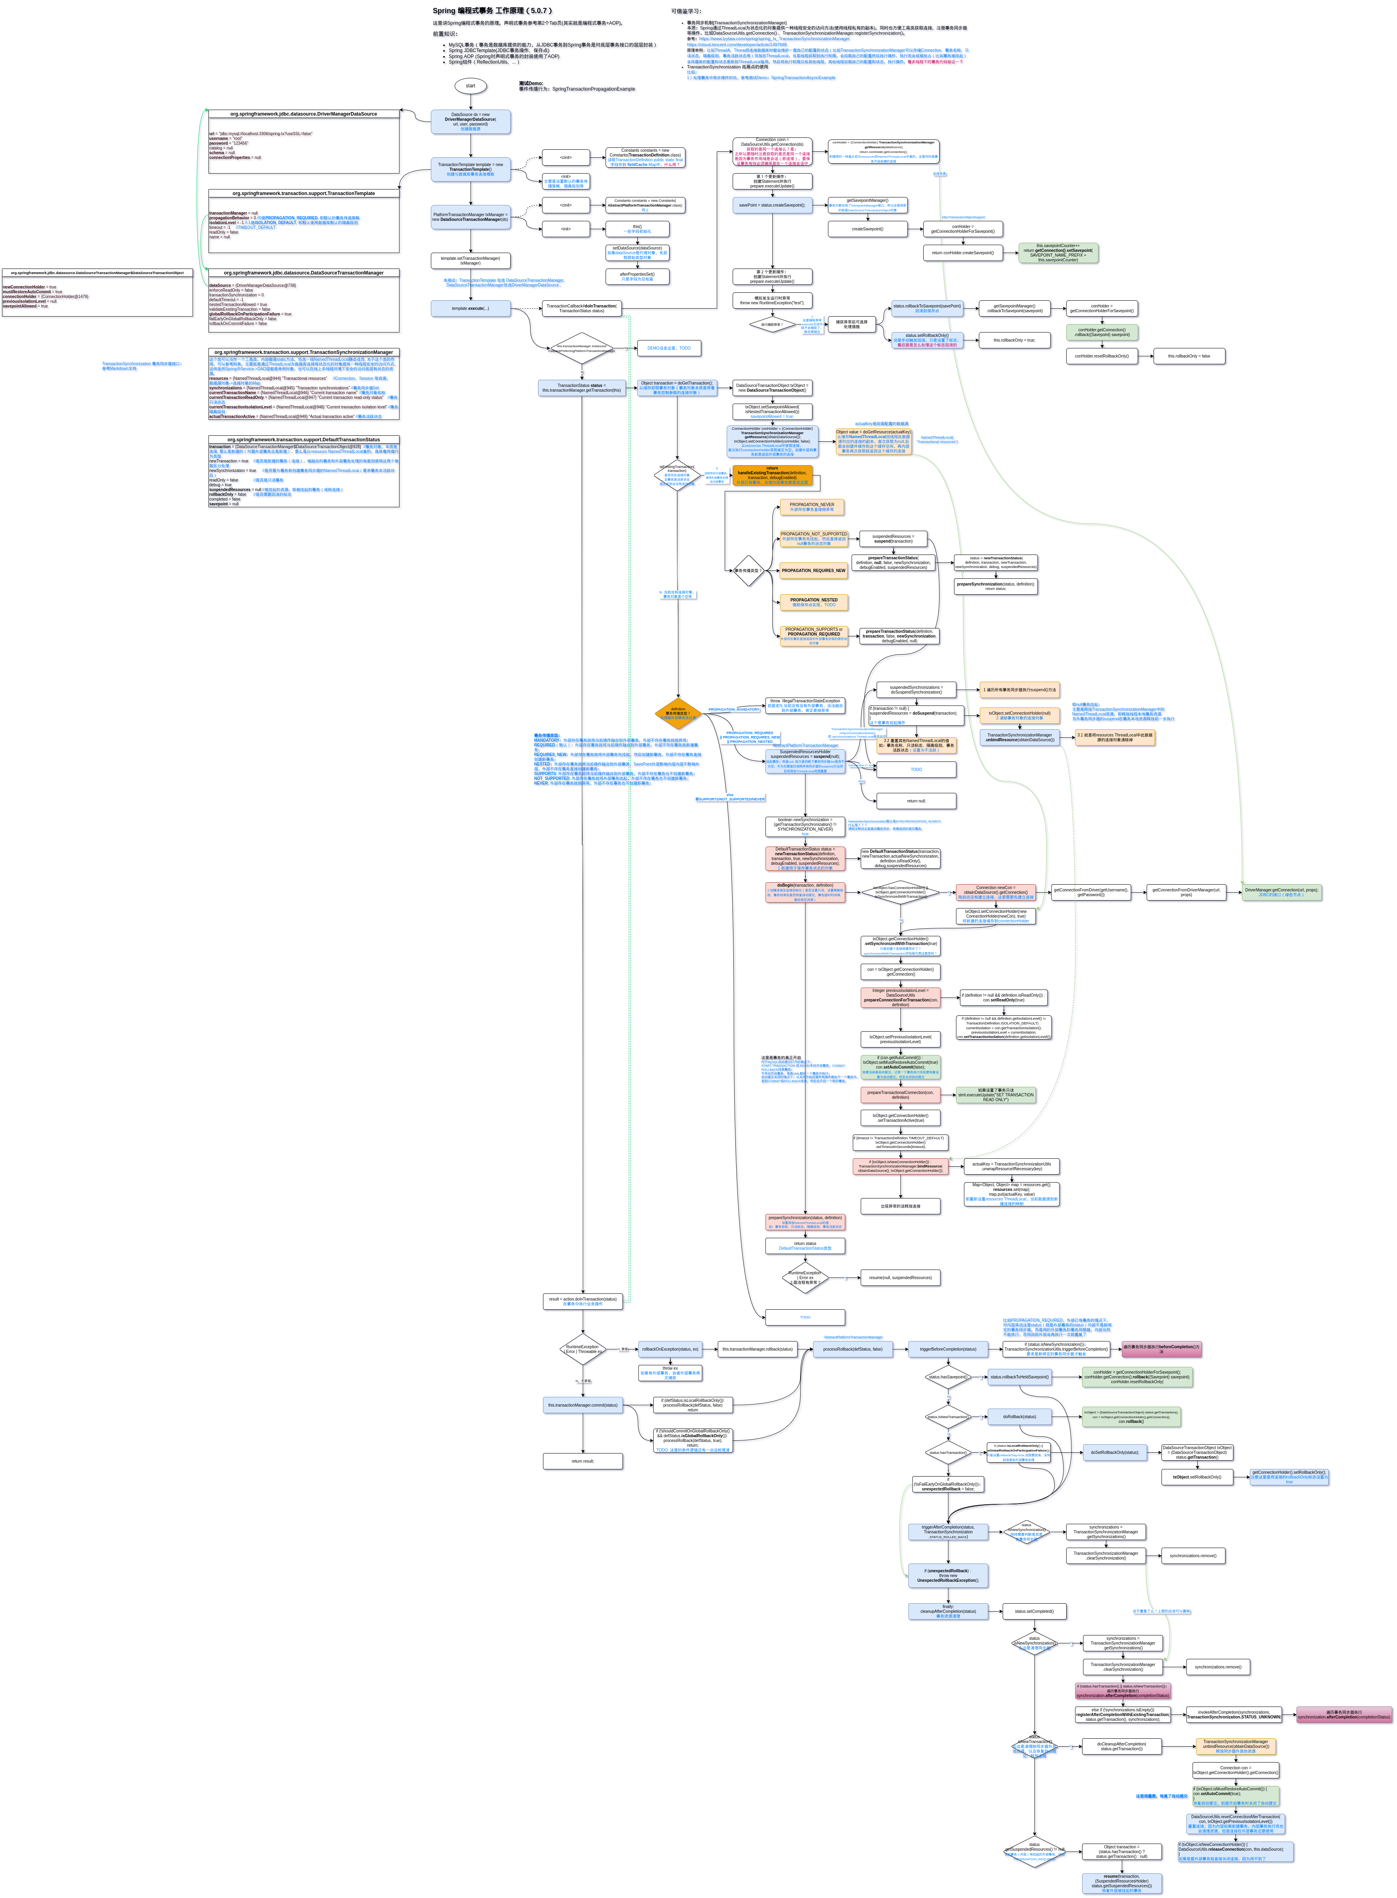Viewport: 1397px width, 1898px height.
Task: Click the 'triggerBeforeCompletion(status)' node
Action: (x=947, y=1349)
